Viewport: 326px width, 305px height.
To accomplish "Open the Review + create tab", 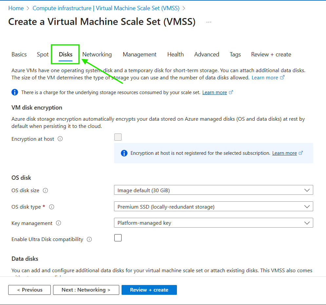I will [x=271, y=54].
